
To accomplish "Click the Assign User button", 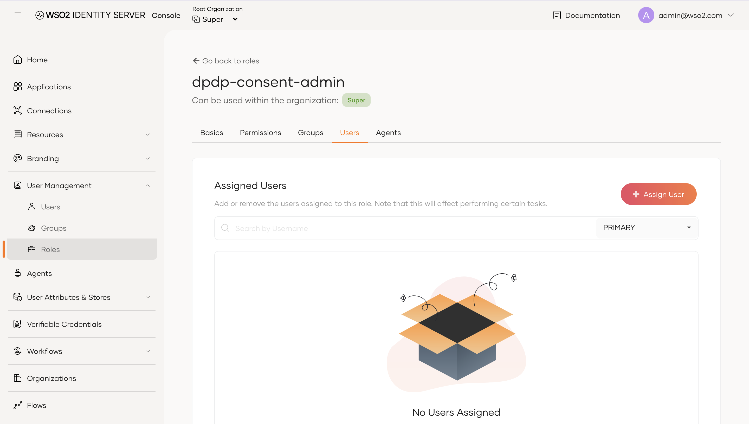I will [659, 194].
